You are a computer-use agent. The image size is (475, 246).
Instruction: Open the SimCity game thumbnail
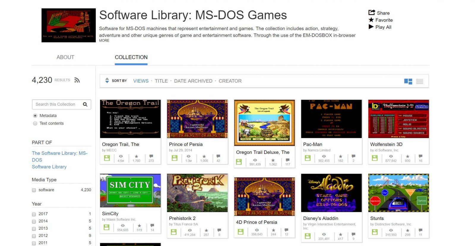point(130,190)
